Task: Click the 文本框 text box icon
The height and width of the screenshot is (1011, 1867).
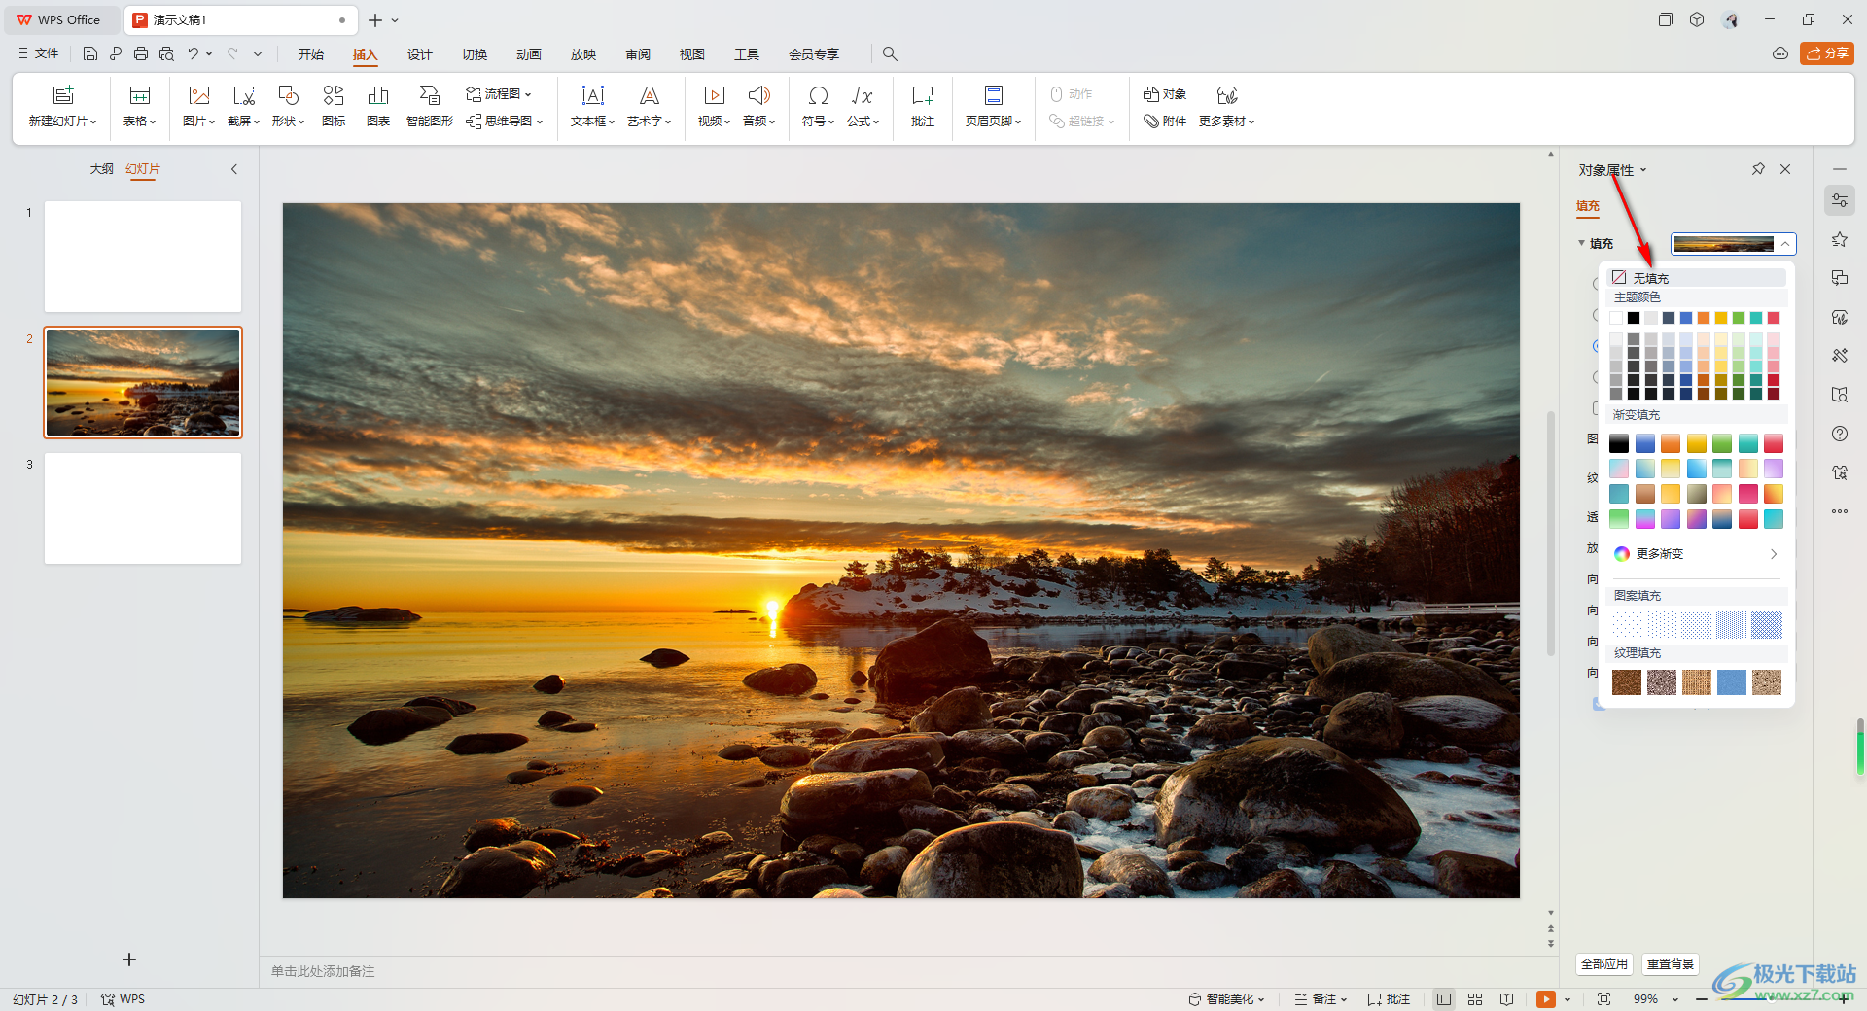Action: tap(593, 95)
